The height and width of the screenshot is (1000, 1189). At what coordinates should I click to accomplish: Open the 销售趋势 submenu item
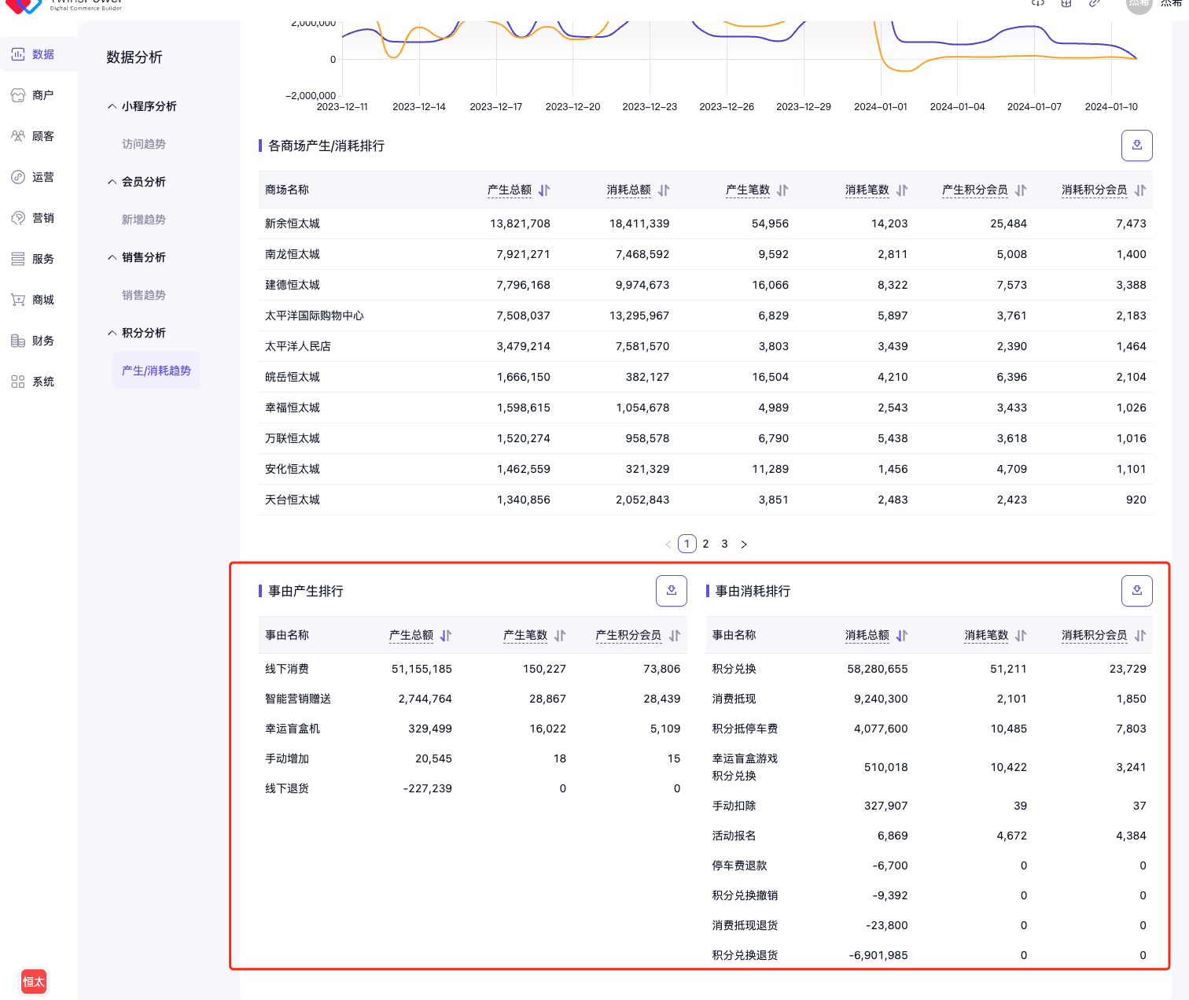[144, 295]
